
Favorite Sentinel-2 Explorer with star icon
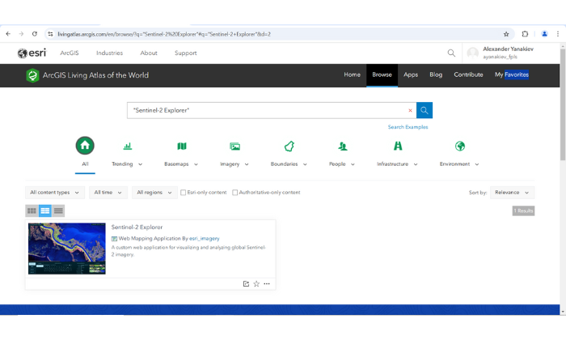pos(256,283)
